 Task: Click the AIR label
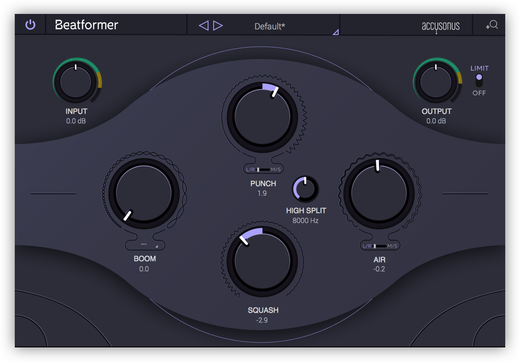tap(379, 260)
